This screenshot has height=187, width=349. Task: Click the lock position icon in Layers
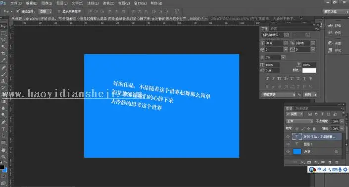click(x=308, y=129)
